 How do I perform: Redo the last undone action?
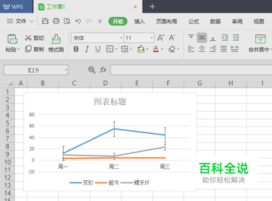pyautogui.click(x=89, y=21)
